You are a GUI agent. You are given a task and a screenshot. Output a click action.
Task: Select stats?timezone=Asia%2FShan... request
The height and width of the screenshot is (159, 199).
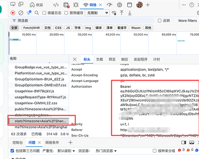(39, 121)
